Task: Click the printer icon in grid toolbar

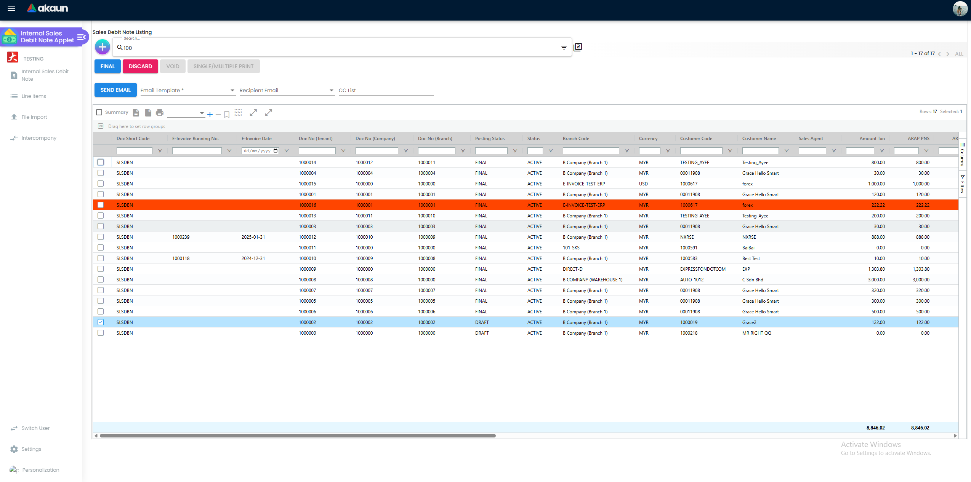Action: (160, 113)
